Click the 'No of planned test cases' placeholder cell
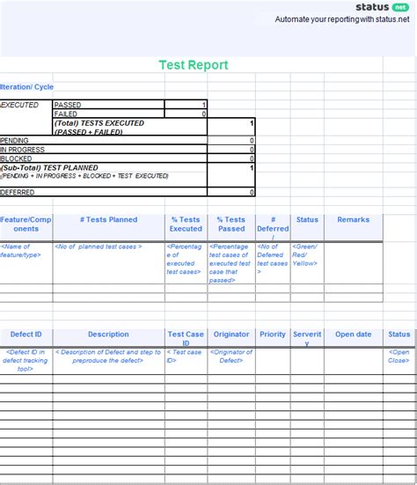 [x=109, y=263]
